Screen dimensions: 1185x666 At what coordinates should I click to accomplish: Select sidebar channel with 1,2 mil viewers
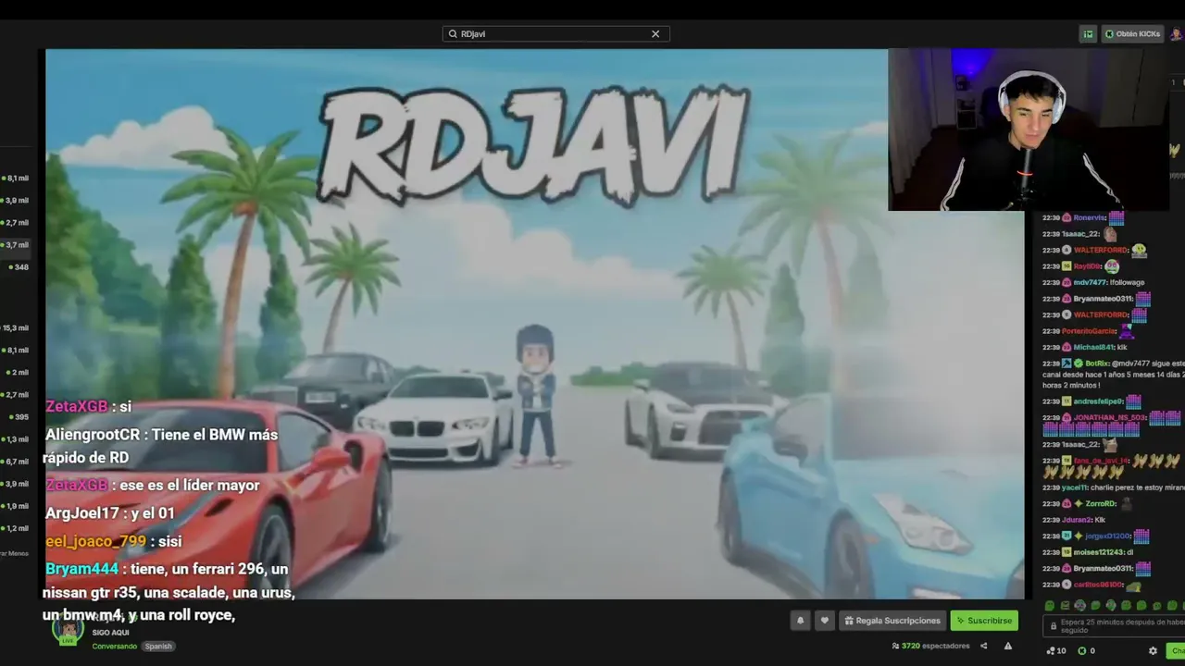[x=16, y=528]
